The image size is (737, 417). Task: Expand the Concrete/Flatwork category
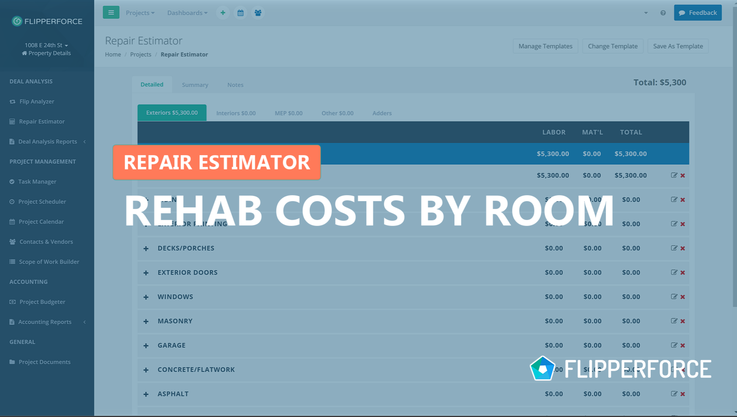146,370
